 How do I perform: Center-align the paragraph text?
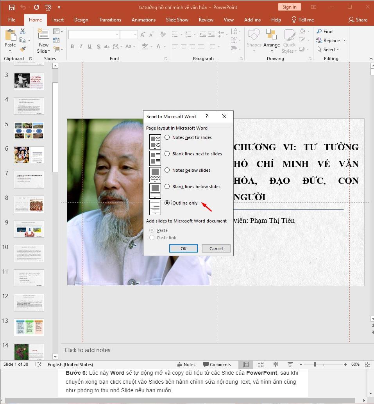pyautogui.click(x=184, y=46)
